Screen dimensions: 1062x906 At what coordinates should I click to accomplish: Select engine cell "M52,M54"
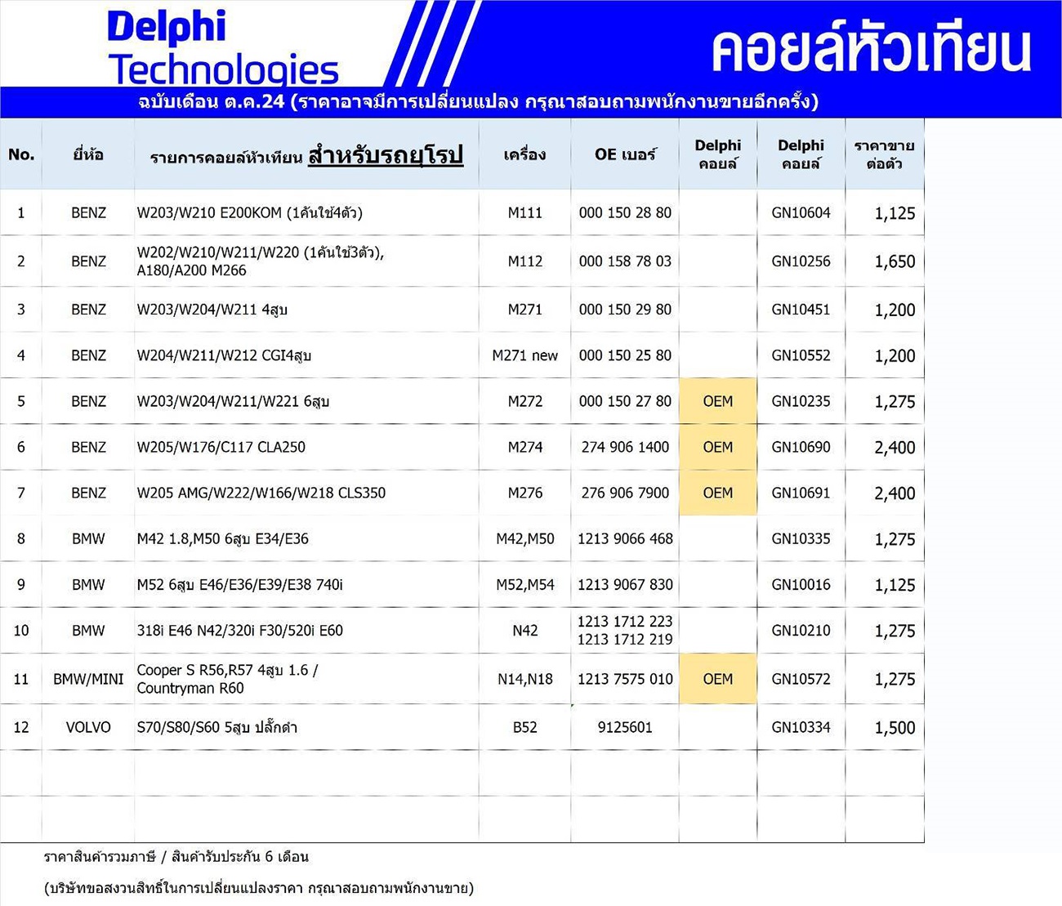pyautogui.click(x=525, y=584)
